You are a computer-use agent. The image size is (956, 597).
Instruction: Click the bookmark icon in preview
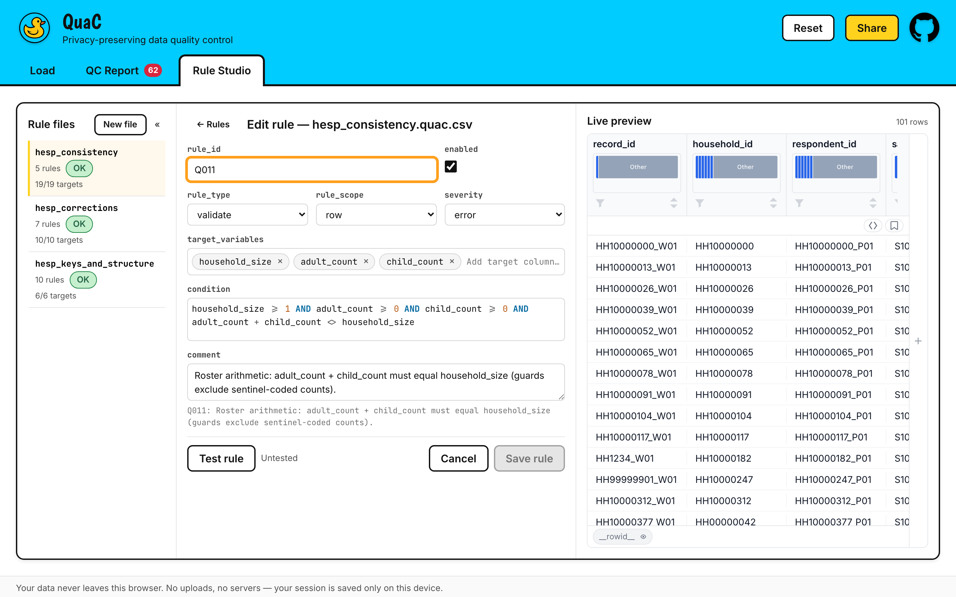point(894,226)
